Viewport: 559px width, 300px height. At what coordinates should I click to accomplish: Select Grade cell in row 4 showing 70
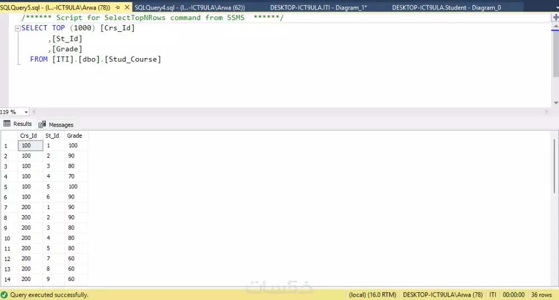click(x=76, y=176)
